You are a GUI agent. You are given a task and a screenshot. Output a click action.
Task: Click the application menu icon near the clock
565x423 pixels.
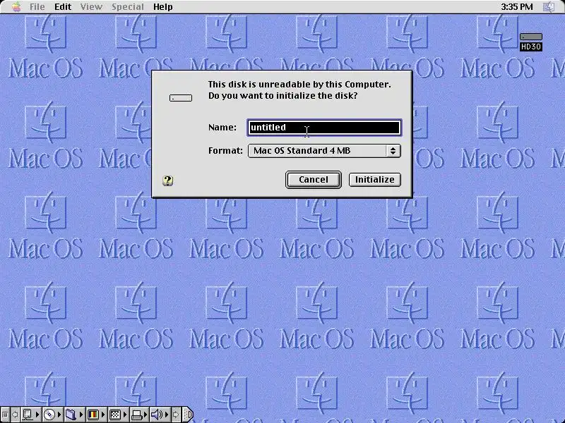point(549,6)
